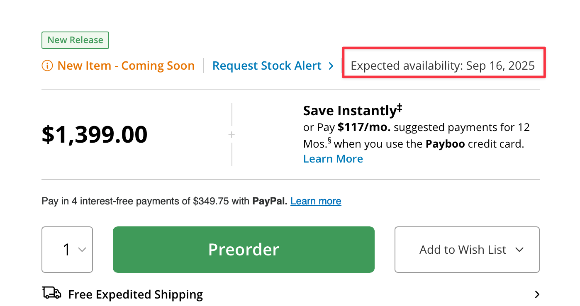Click the section-sign footnote after Mos.
Screen dimensions: 580x306
pyautogui.click(x=329, y=141)
